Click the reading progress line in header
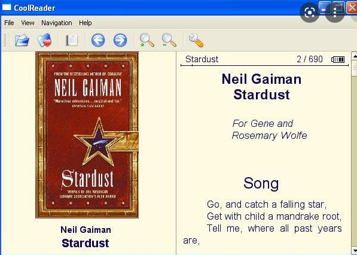The height and width of the screenshot is (255, 357). point(264,66)
